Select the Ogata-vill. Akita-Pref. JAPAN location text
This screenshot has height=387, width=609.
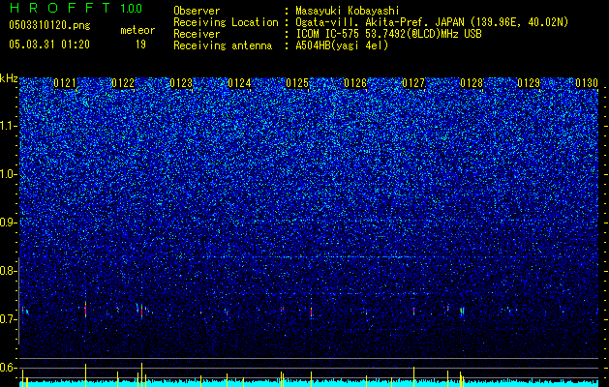pyautogui.click(x=432, y=22)
